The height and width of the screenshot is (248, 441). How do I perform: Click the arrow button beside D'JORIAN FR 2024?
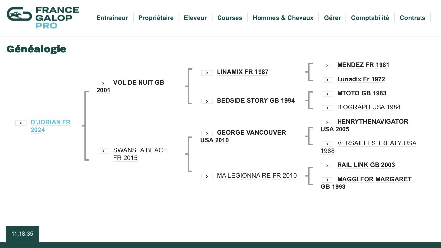[21, 123]
